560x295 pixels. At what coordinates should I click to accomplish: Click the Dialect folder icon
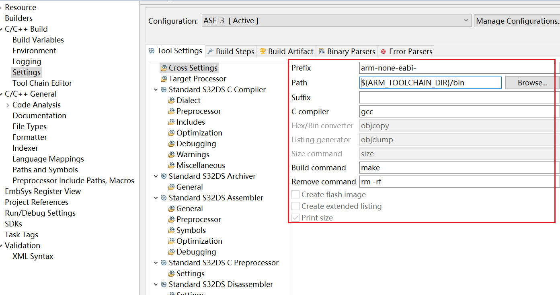pyautogui.click(x=172, y=101)
